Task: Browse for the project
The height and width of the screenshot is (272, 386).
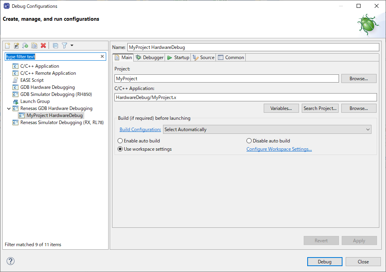Action: point(359,79)
